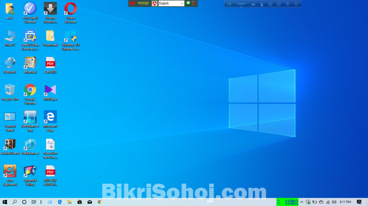Select the Google Chrome desktop shortcut

pyautogui.click(x=30, y=90)
